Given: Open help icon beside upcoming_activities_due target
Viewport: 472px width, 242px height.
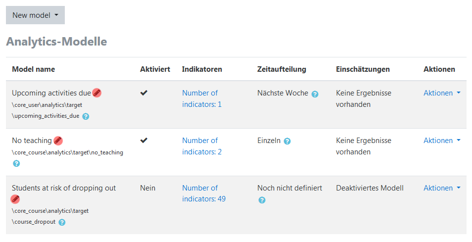Looking at the screenshot, I should tap(86, 116).
